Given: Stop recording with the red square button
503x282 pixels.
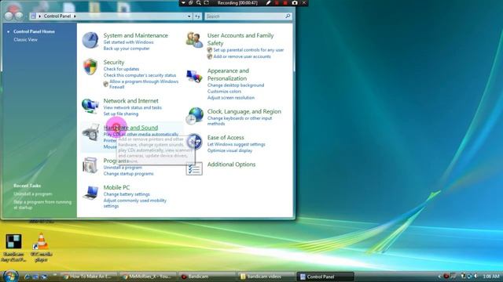Looking at the screenshot, I should (x=285, y=3).
